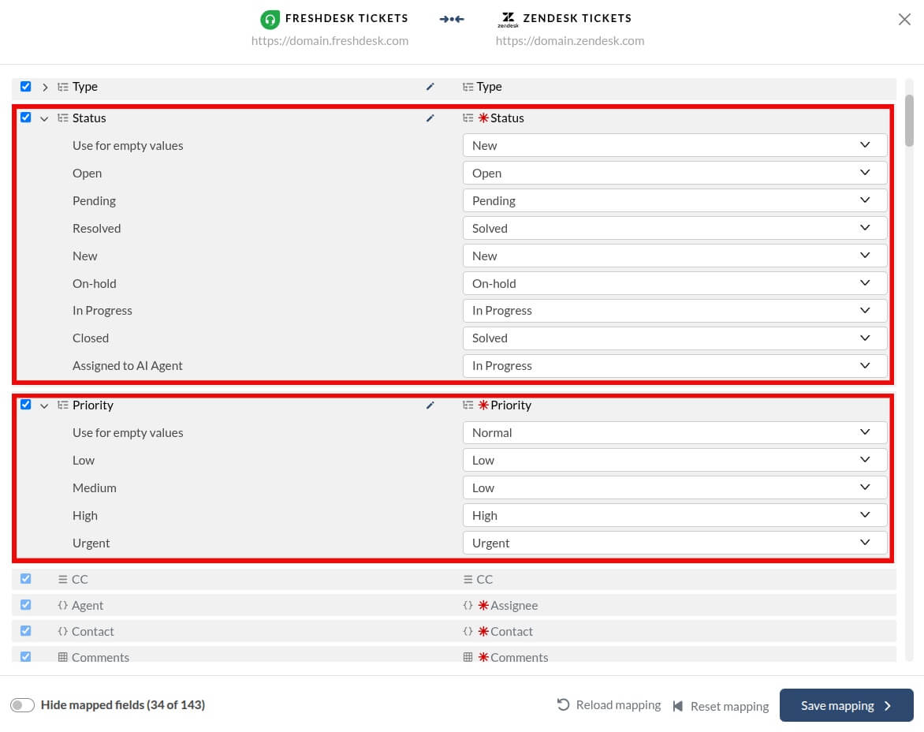Open dropdown mapped to Freshdesk Low priority

(x=675, y=461)
